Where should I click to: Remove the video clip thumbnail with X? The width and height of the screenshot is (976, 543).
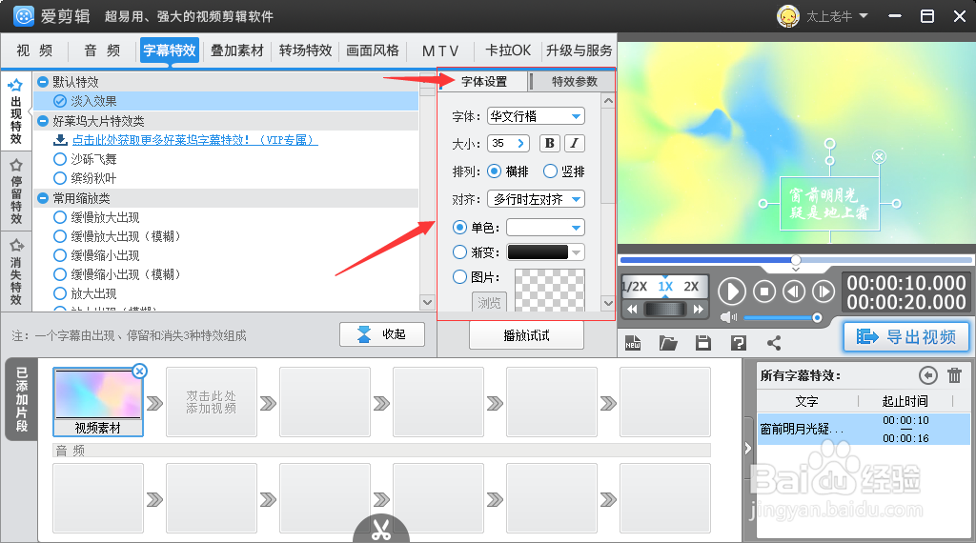pyautogui.click(x=139, y=372)
